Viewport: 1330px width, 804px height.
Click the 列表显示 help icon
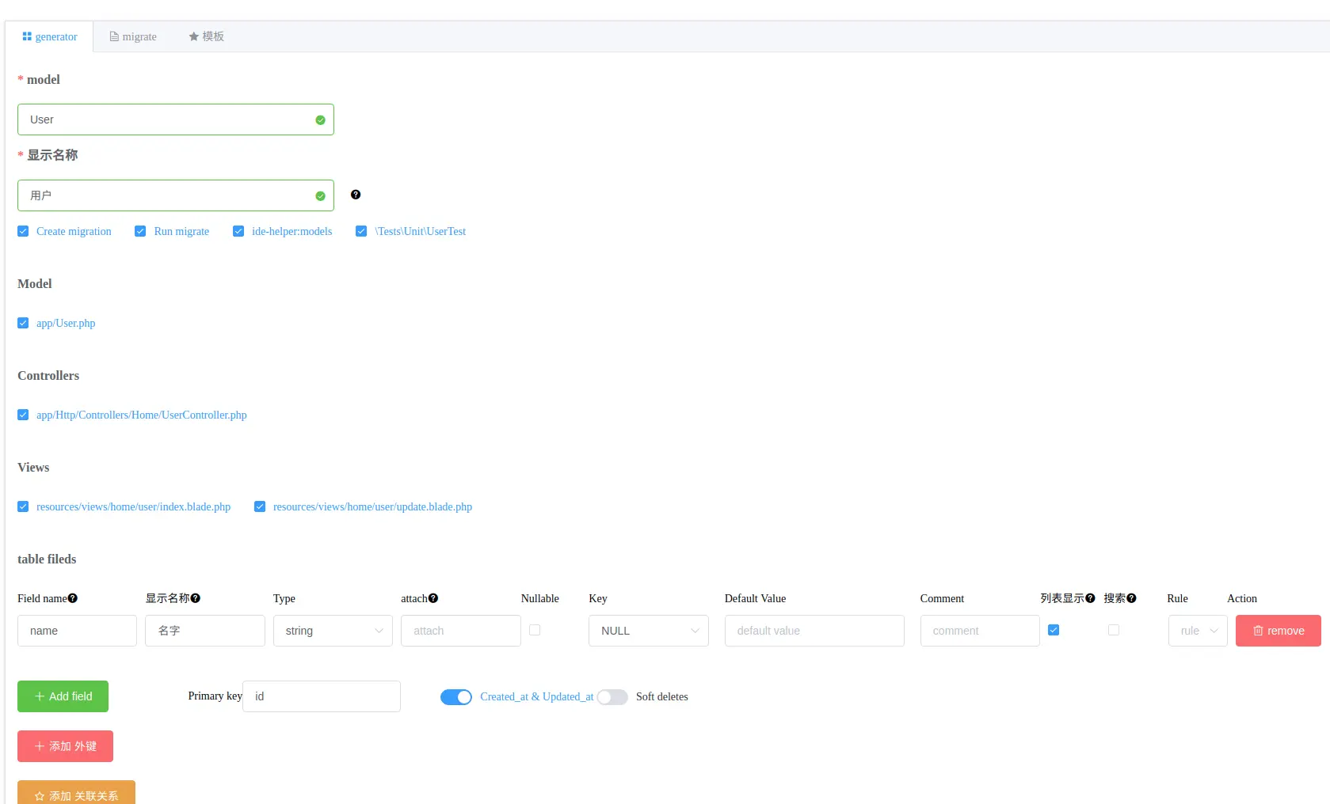1091,598
